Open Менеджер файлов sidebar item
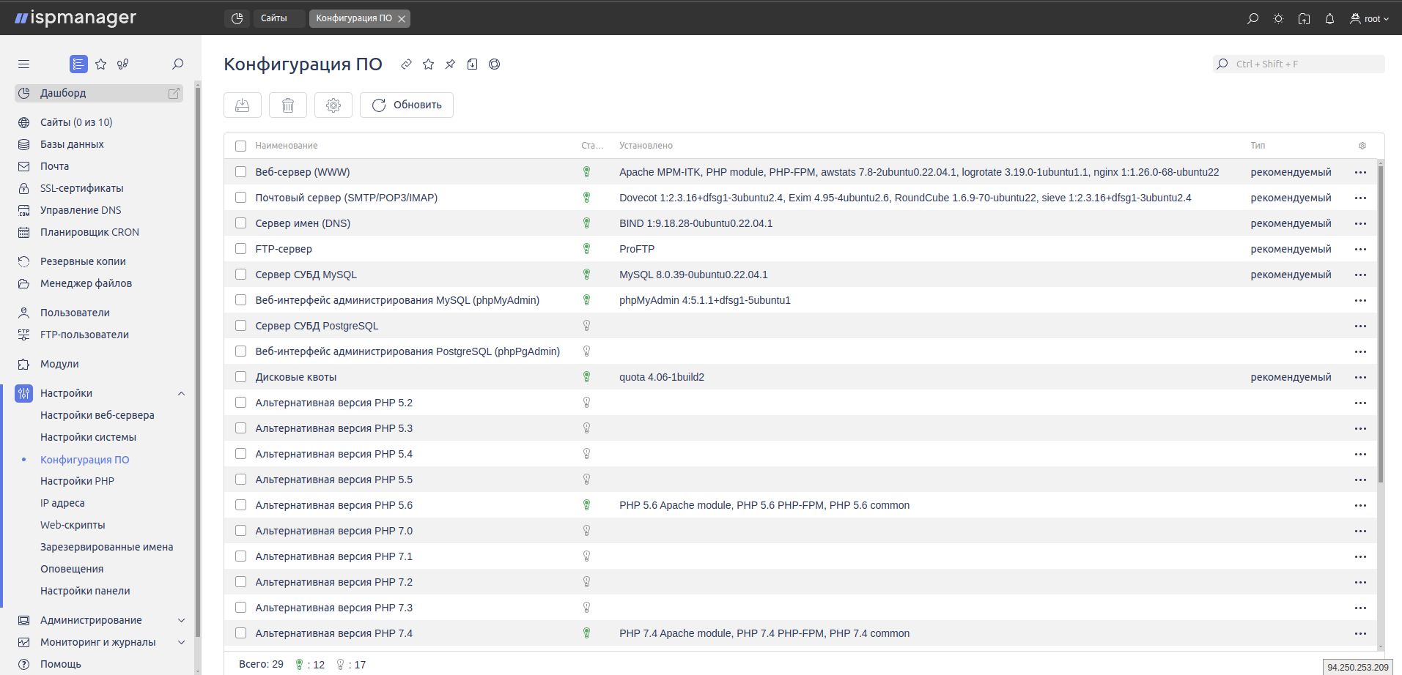The height and width of the screenshot is (675, 1402). tap(86, 283)
